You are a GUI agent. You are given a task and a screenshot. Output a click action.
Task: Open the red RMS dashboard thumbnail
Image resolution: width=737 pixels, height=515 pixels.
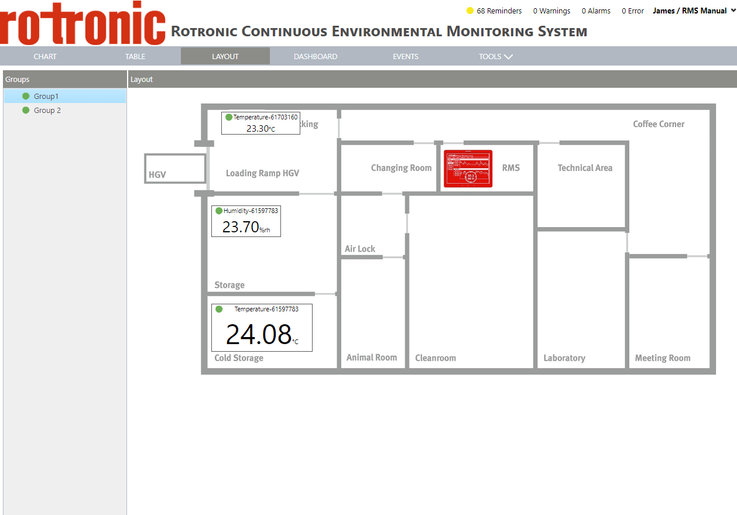[468, 169]
